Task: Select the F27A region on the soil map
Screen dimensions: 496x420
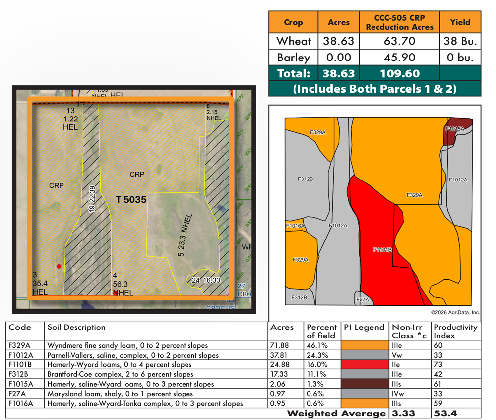Action: [362, 299]
